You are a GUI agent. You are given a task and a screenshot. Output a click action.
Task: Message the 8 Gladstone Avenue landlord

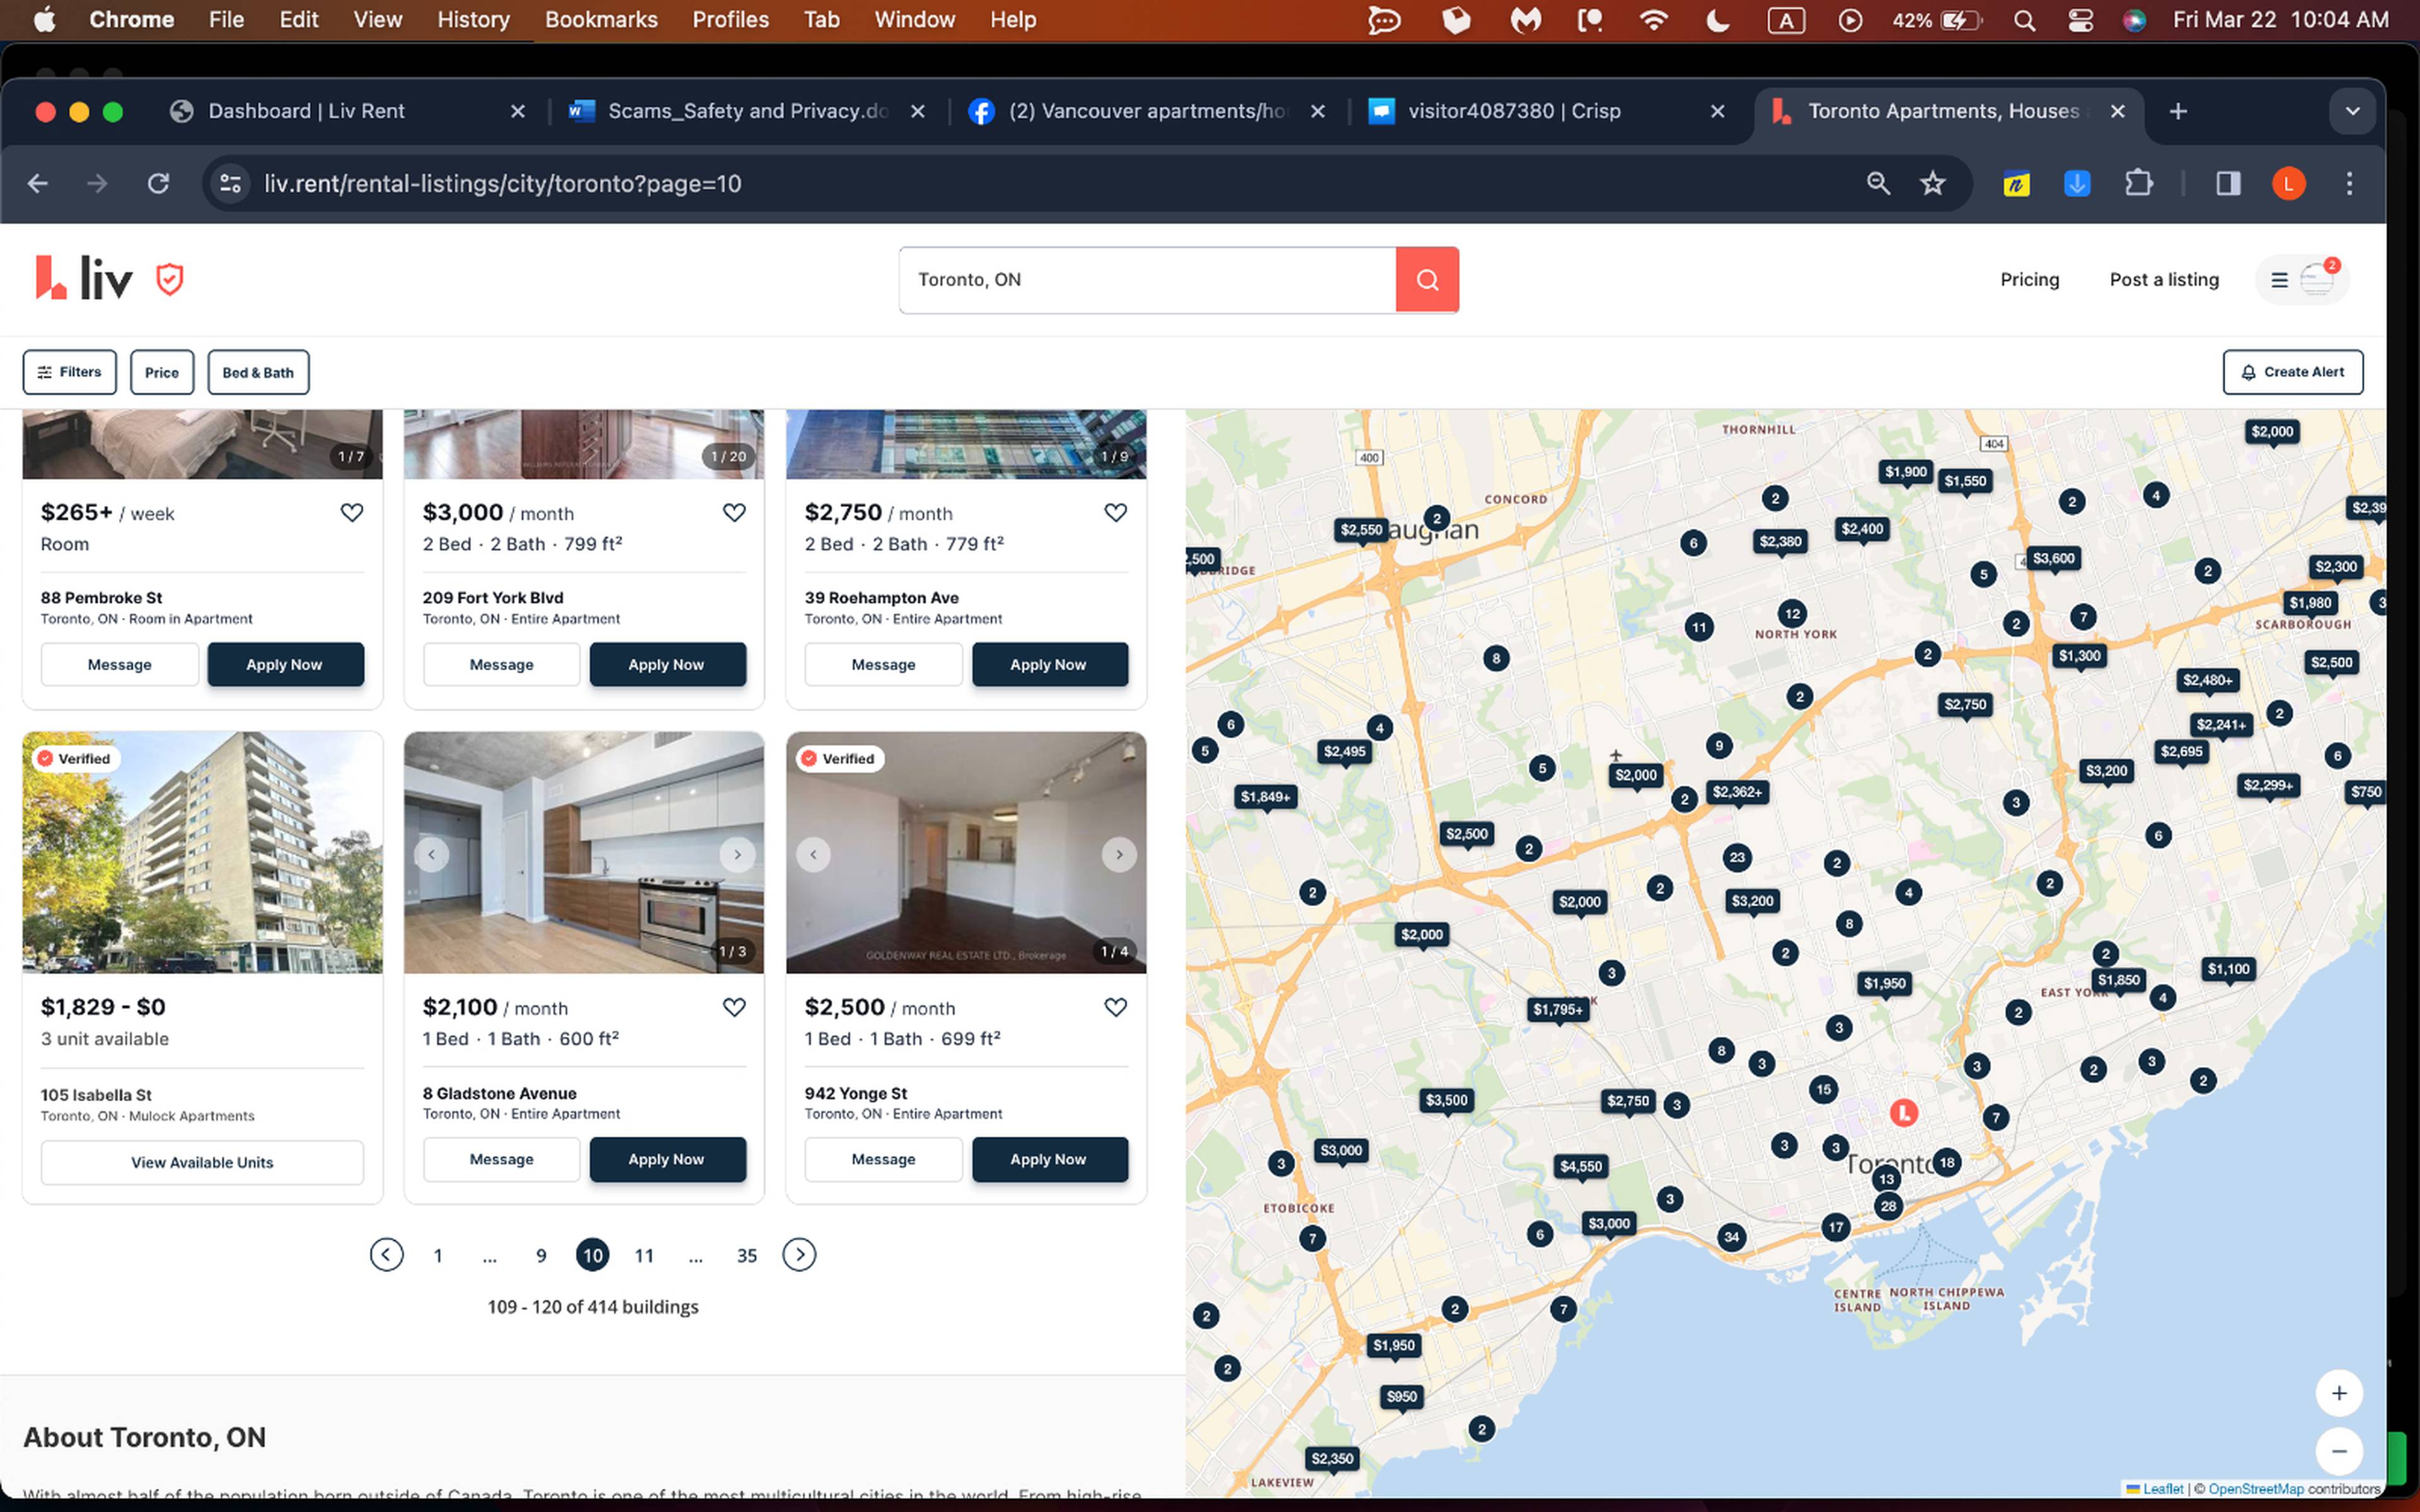click(501, 1159)
